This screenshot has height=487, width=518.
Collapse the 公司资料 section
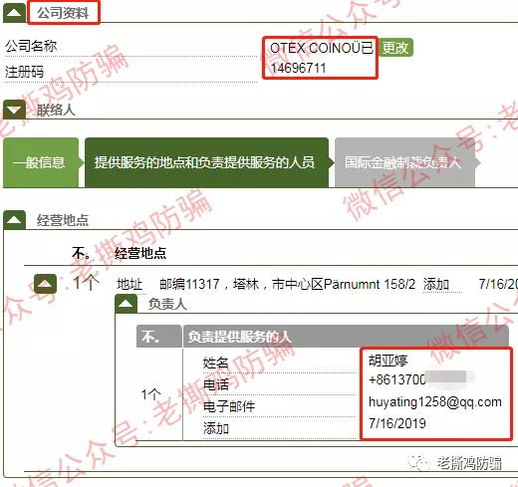pyautogui.click(x=14, y=13)
